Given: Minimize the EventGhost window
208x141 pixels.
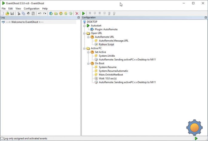Looking at the screenshot, I should tap(184, 3).
